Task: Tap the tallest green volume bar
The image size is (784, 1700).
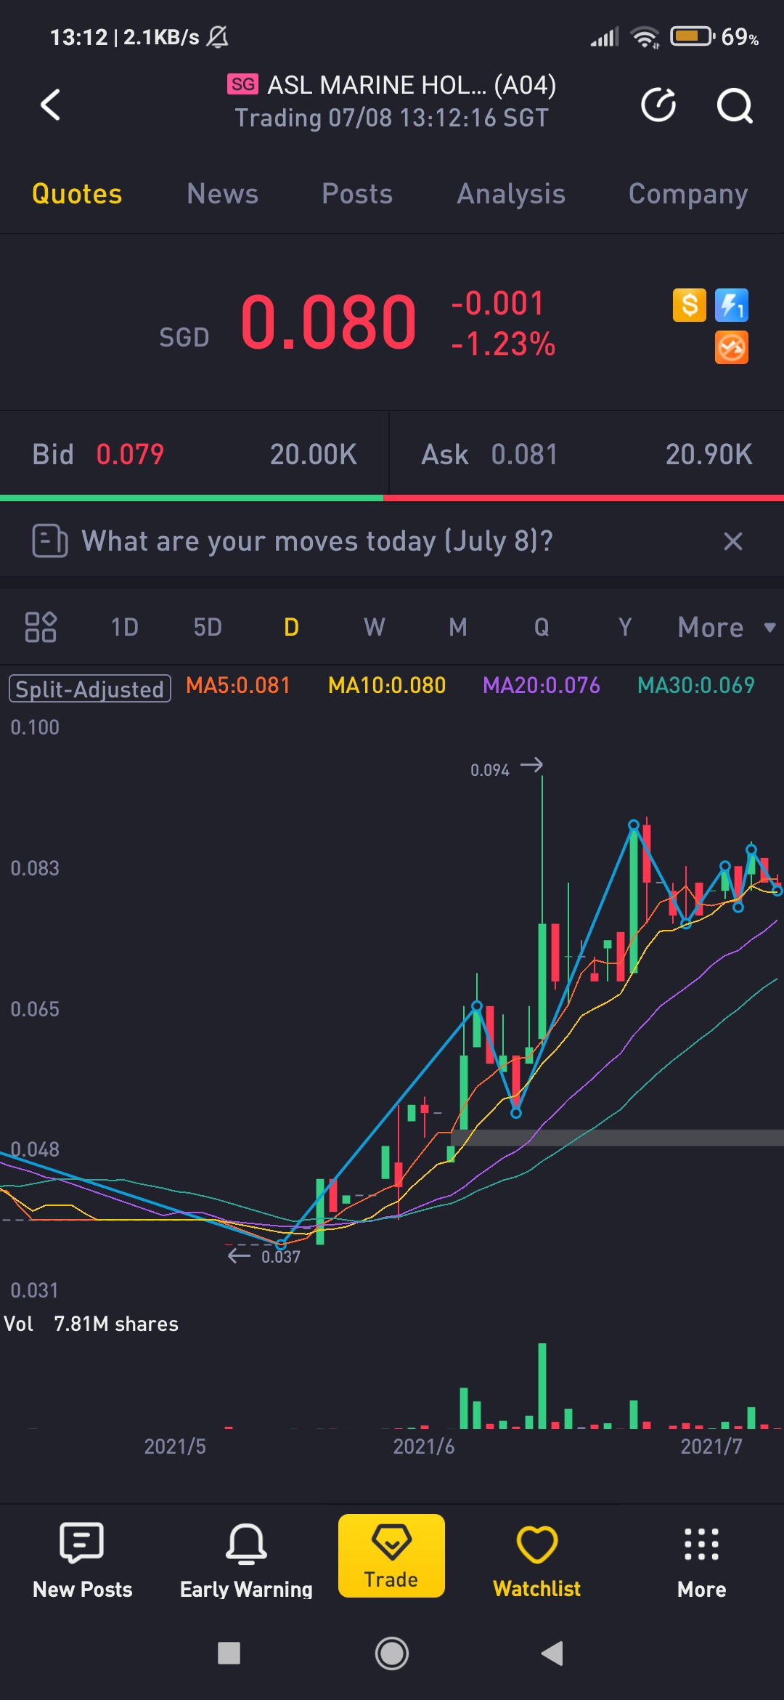Action: [x=542, y=1386]
